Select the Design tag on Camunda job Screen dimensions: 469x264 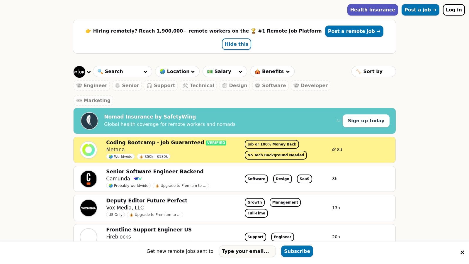coord(282,179)
